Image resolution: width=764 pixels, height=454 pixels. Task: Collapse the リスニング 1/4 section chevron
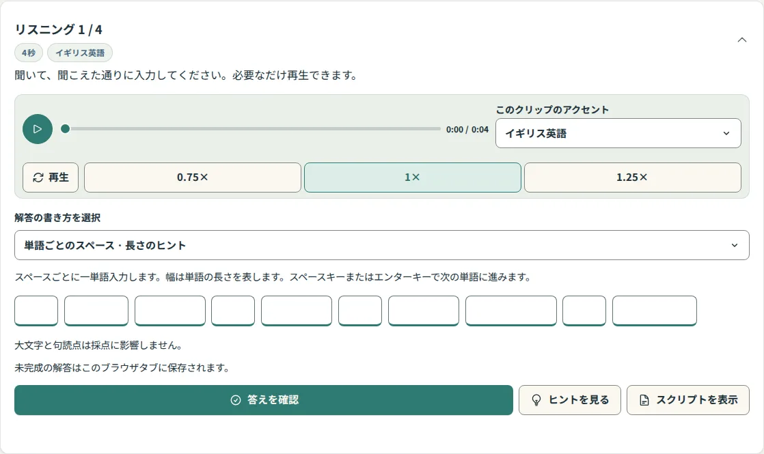click(x=741, y=40)
